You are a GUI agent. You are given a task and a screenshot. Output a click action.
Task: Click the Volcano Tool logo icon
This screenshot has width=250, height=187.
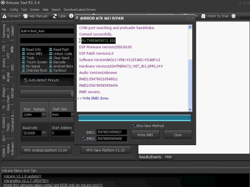pos(3,3)
